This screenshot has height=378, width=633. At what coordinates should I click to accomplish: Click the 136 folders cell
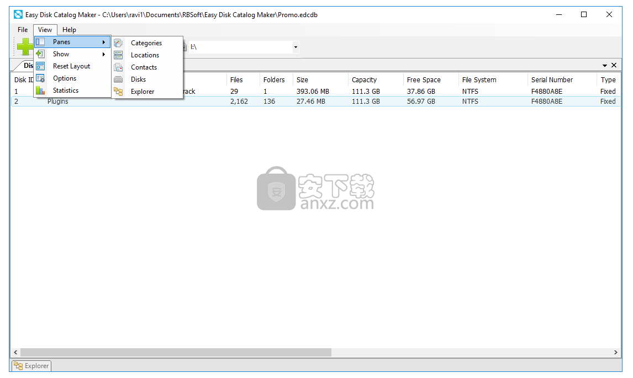click(x=269, y=102)
